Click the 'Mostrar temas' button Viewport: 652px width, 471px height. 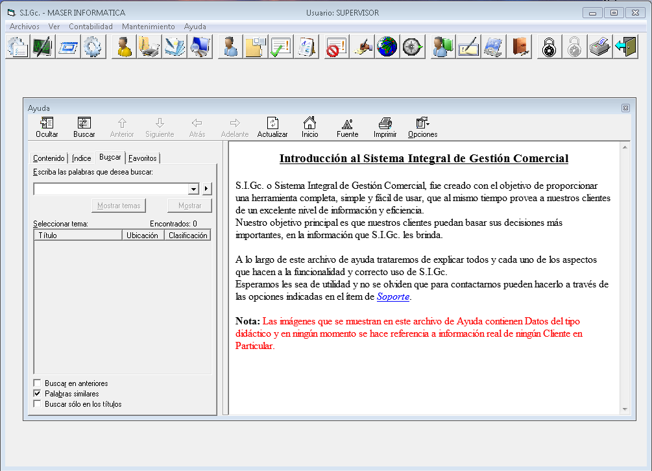pos(119,206)
